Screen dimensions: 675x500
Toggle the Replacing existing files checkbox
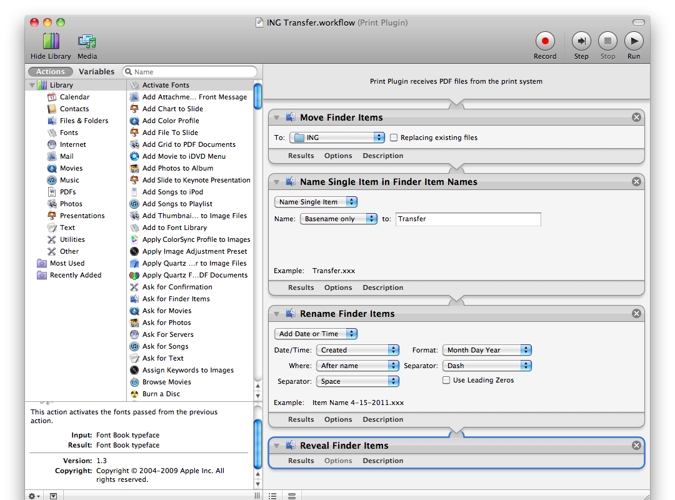(x=394, y=137)
